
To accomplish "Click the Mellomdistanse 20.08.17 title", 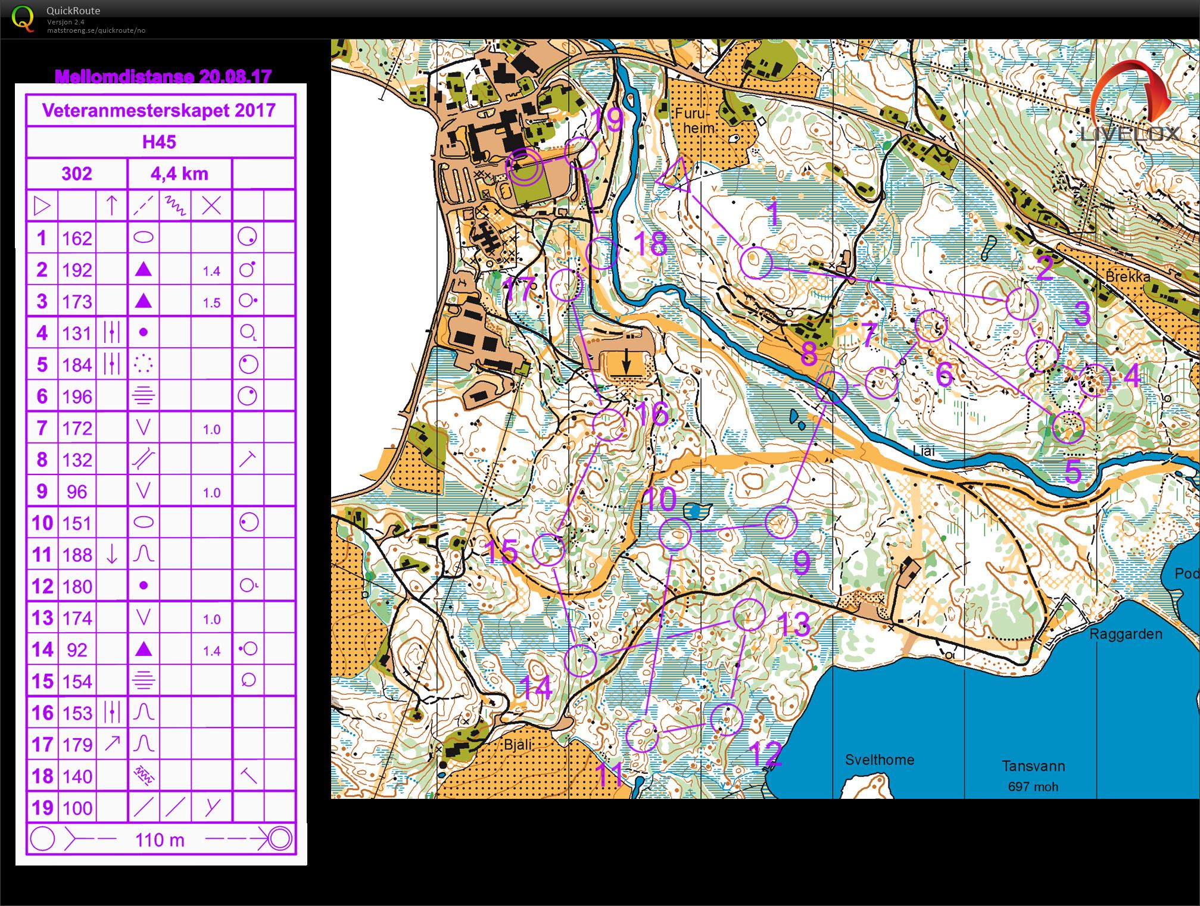I will [163, 76].
